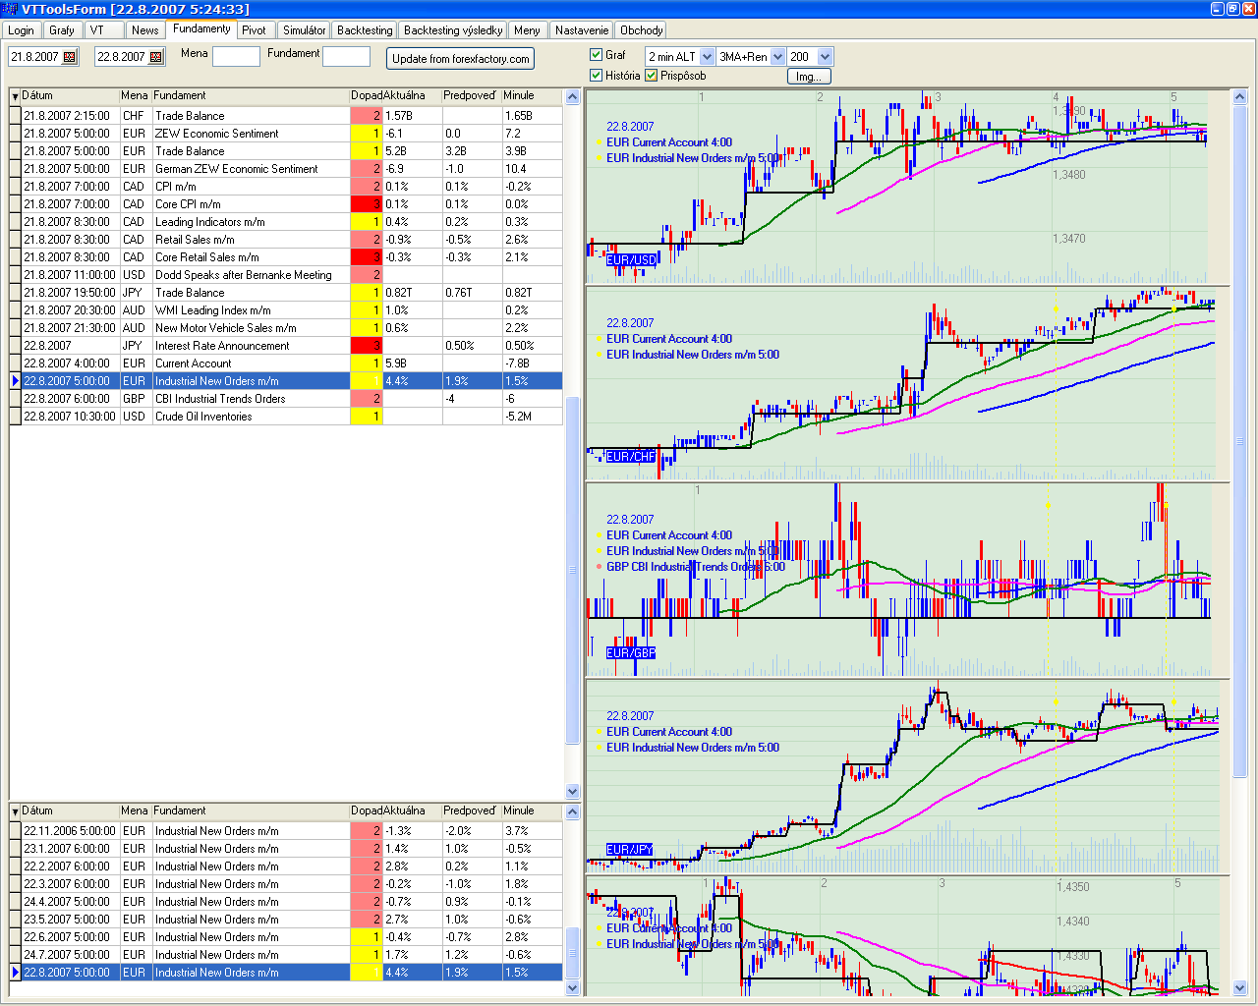The height and width of the screenshot is (1006, 1258).
Task: Select the Dodd Speaks after Bernanke Meeting row
Action: coord(286,275)
